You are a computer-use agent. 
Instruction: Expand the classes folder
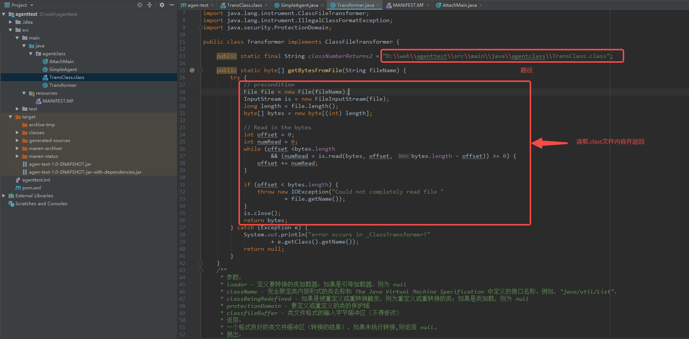coord(17,132)
